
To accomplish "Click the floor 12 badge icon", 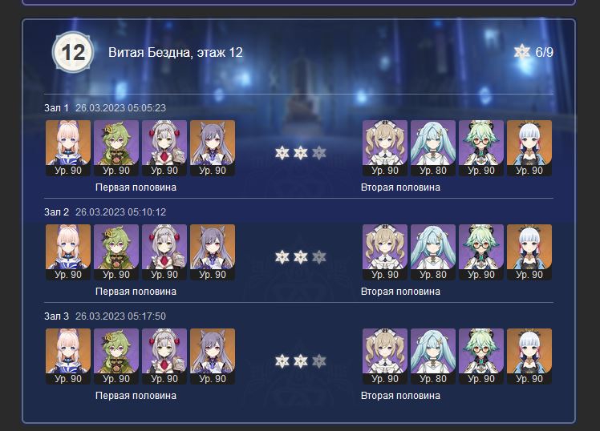I will point(73,52).
